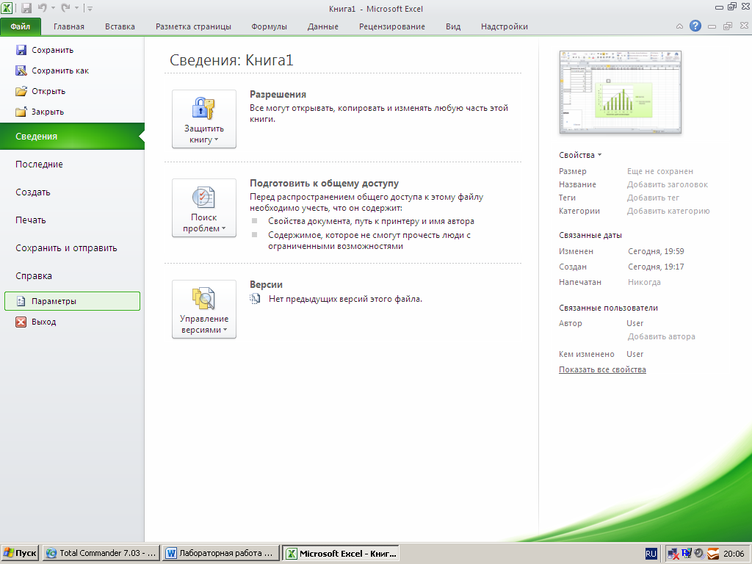752x564 pixels.
Task: Open the Customize Quick Access Toolbar dropdown
Action: tap(90, 8)
